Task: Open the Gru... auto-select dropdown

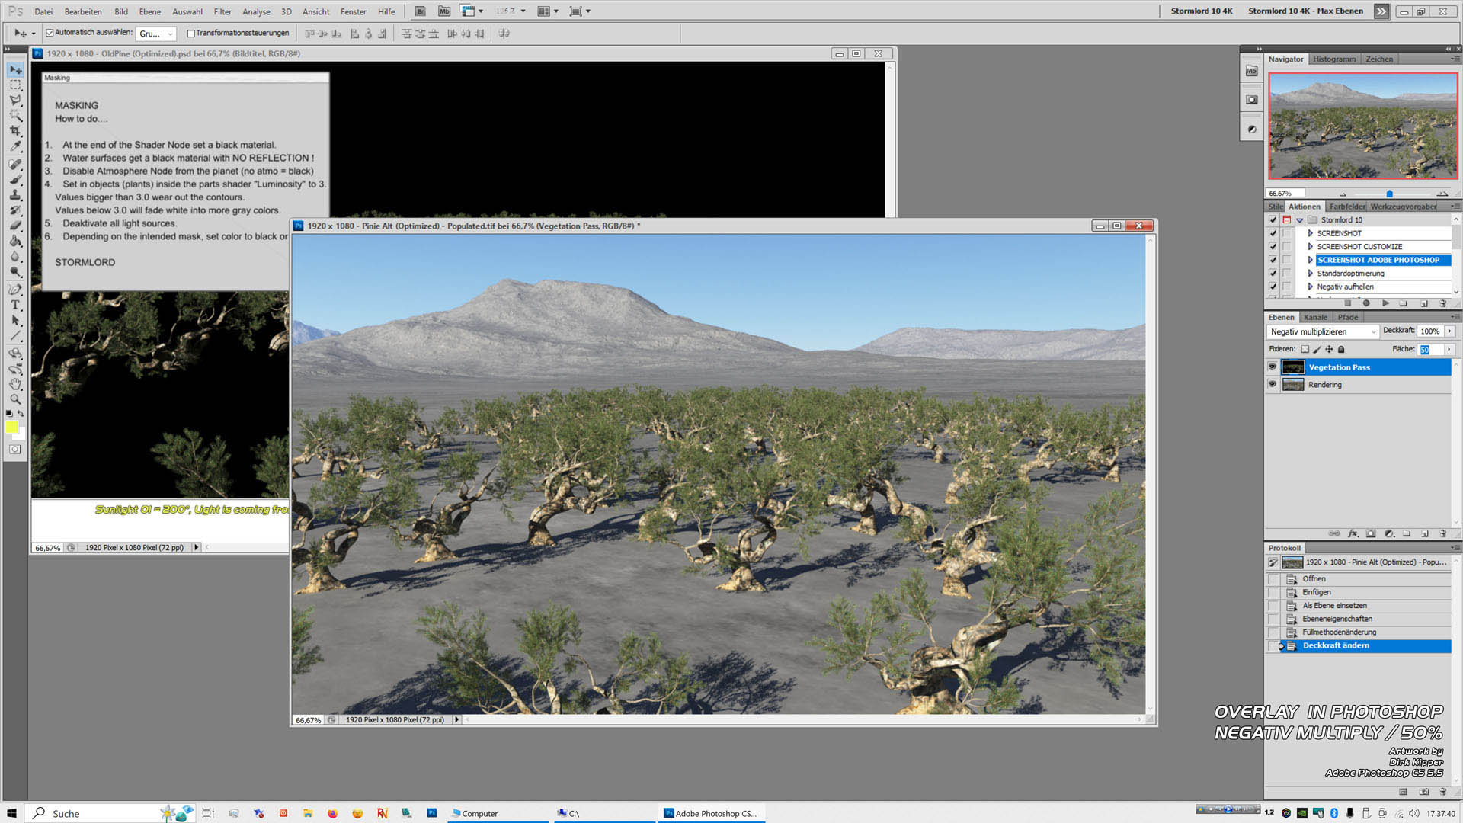Action: (x=156, y=34)
